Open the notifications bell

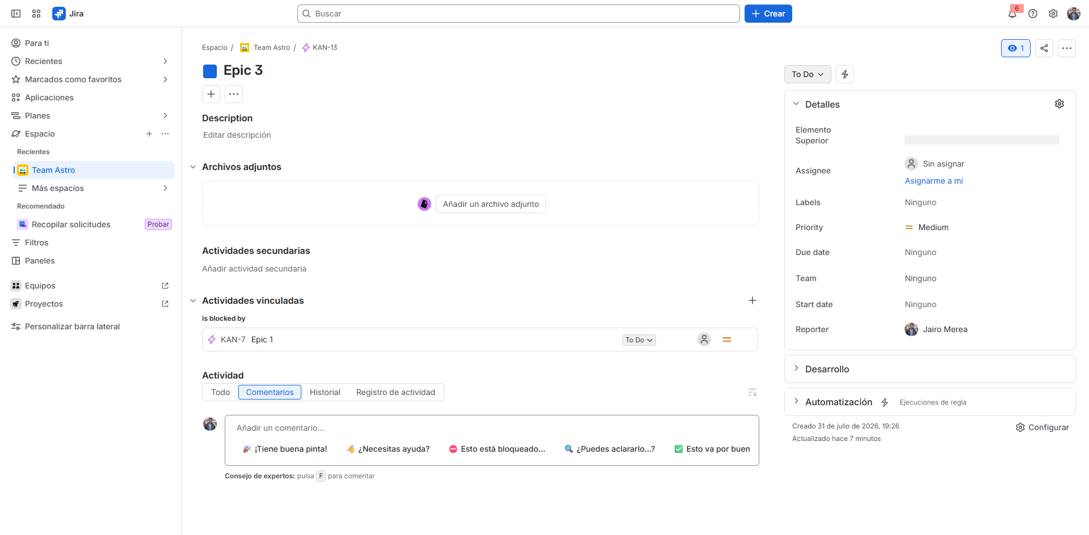[x=1012, y=14]
